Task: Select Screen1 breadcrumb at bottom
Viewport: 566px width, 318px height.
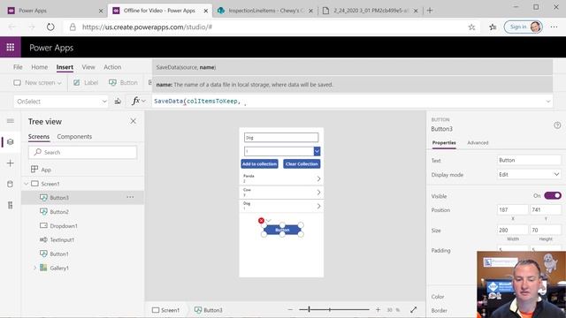Action: click(165, 310)
